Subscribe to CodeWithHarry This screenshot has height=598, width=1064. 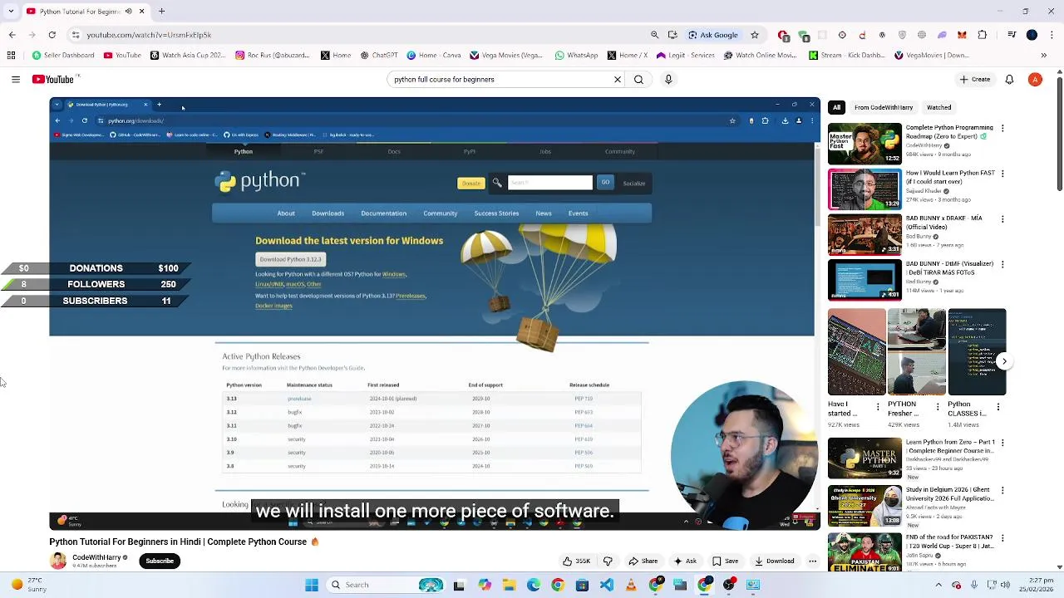[160, 561]
